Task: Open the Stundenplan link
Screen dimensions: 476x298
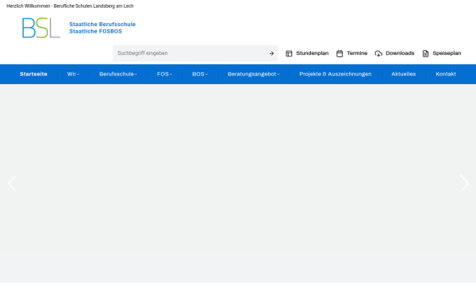Action: tap(312, 53)
